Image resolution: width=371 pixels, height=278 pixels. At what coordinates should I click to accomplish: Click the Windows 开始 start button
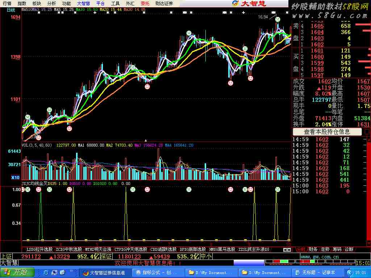tap(17, 272)
